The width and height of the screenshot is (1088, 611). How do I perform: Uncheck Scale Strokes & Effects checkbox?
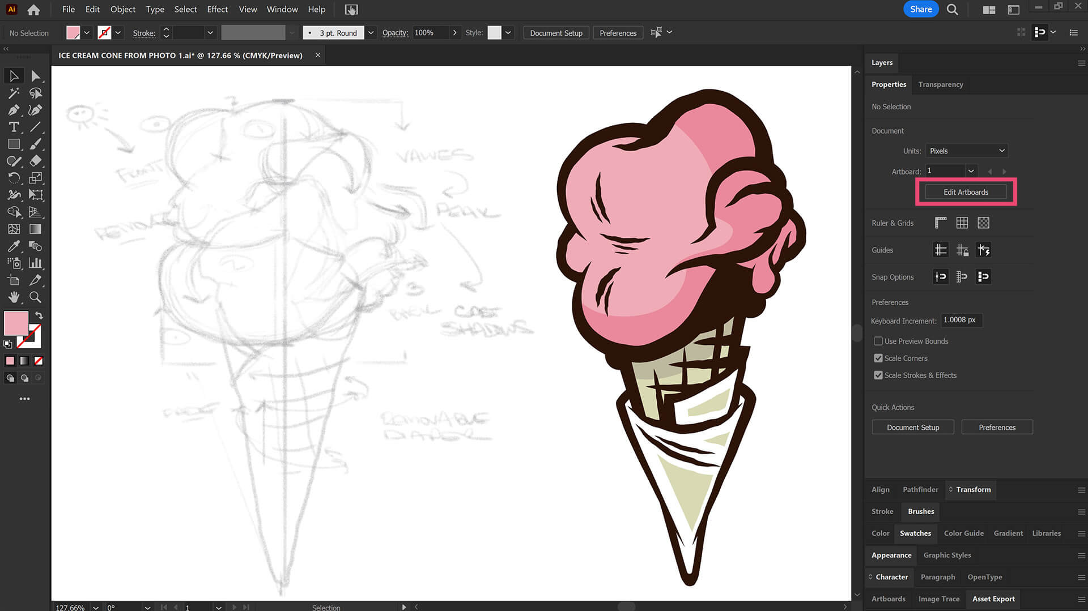[x=878, y=375]
